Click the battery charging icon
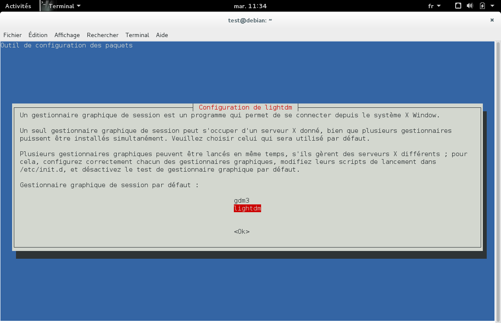The image size is (501, 323). [x=482, y=6]
